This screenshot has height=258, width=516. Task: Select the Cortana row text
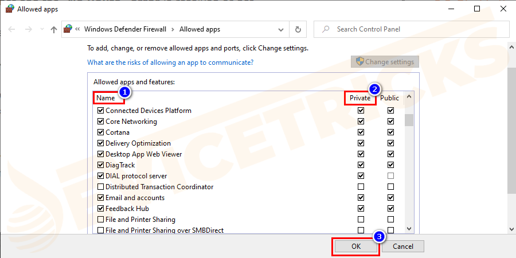tap(118, 132)
